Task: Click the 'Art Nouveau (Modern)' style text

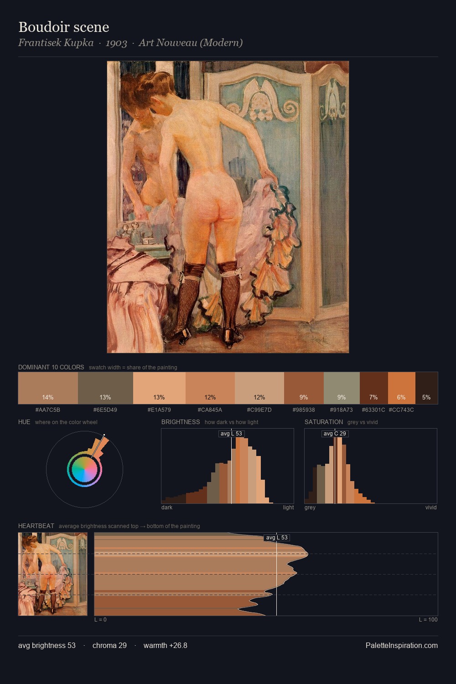Action: point(191,43)
